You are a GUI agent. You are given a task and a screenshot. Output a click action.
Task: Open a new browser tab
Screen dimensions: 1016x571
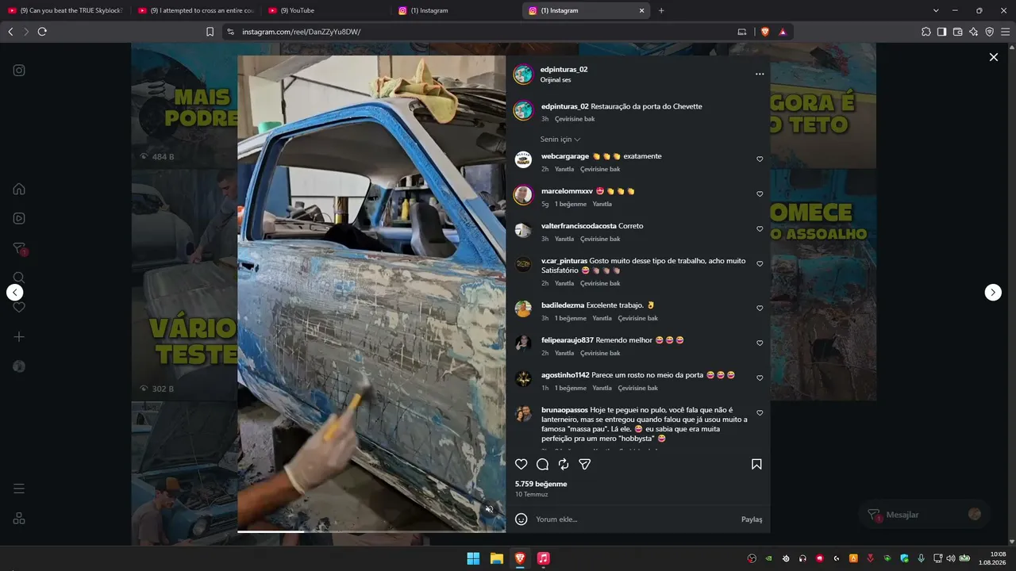point(661,10)
